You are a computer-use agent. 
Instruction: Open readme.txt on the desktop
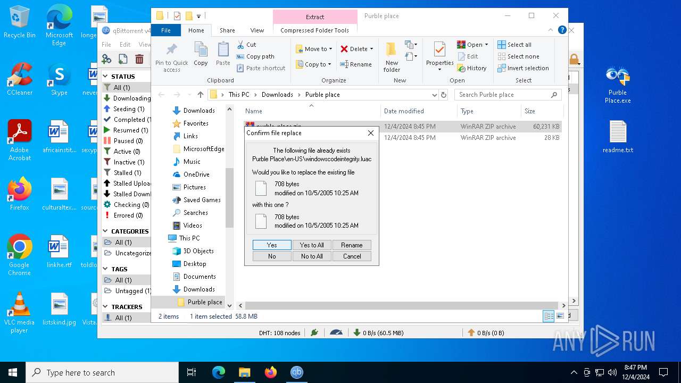[618, 137]
